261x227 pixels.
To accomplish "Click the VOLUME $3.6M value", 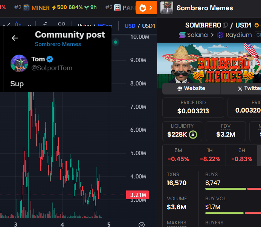I will point(176,207).
